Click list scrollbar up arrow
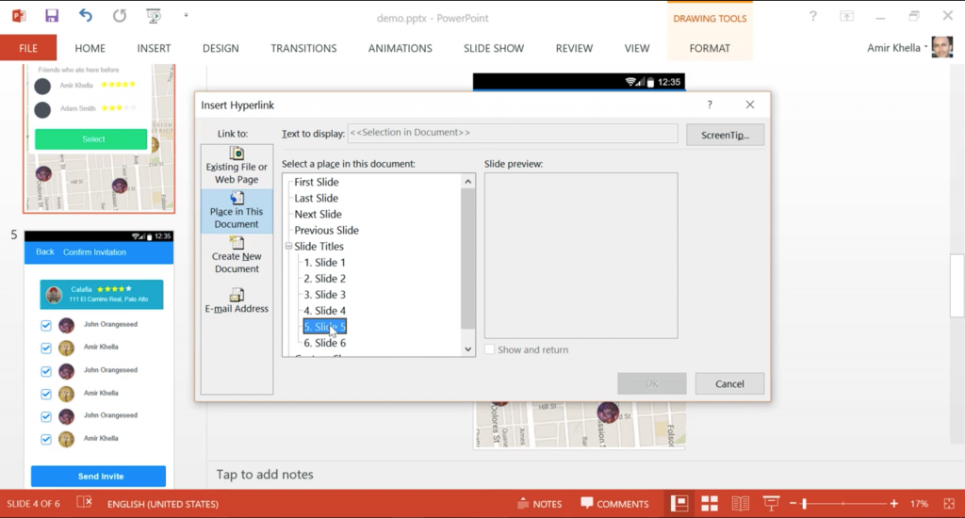 (x=467, y=182)
